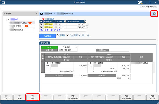Click 転送待ち status in the 242,000 row
The image size is (159, 104).
[49, 27]
